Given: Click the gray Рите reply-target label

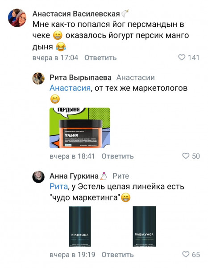Looking at the screenshot, I should 121,176.
